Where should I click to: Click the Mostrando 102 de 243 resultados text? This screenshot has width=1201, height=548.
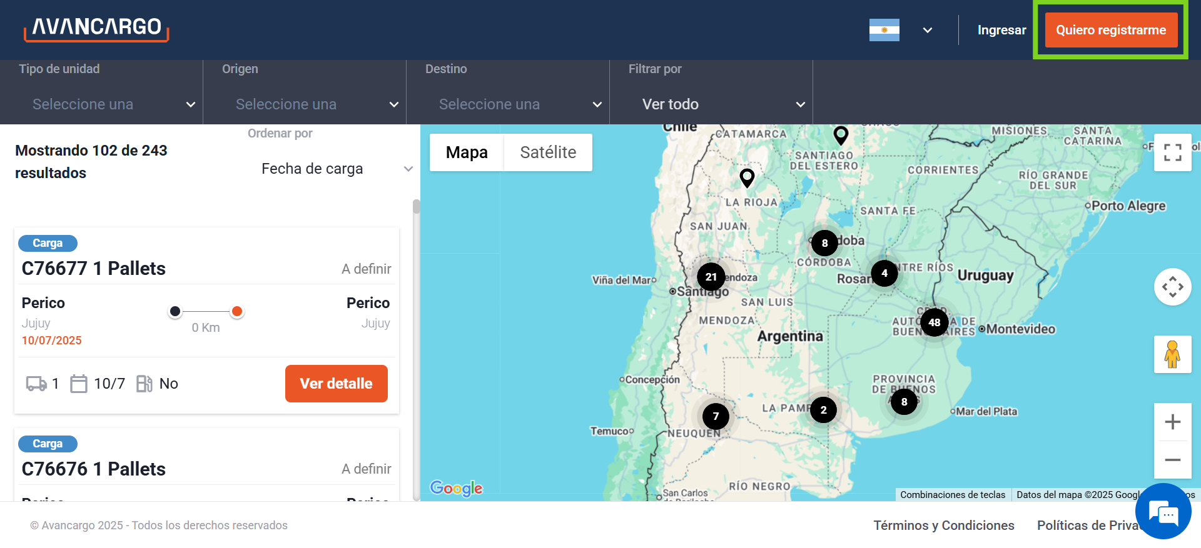pos(91,162)
